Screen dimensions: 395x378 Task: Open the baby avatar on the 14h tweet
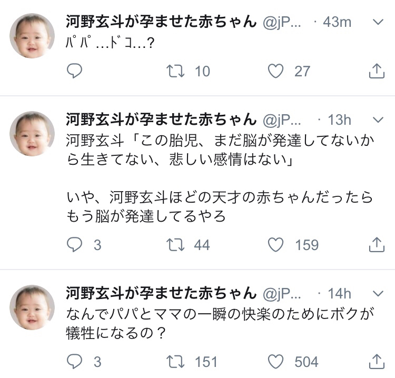(x=32, y=307)
